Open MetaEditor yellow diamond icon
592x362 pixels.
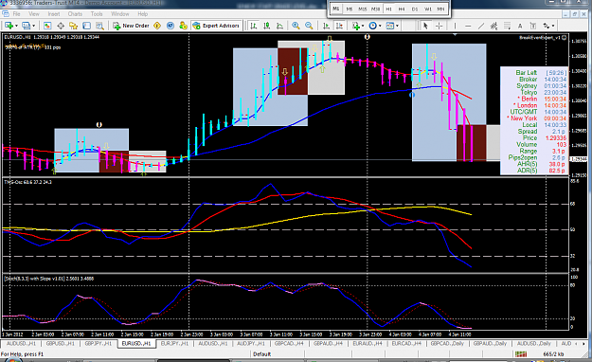157,26
